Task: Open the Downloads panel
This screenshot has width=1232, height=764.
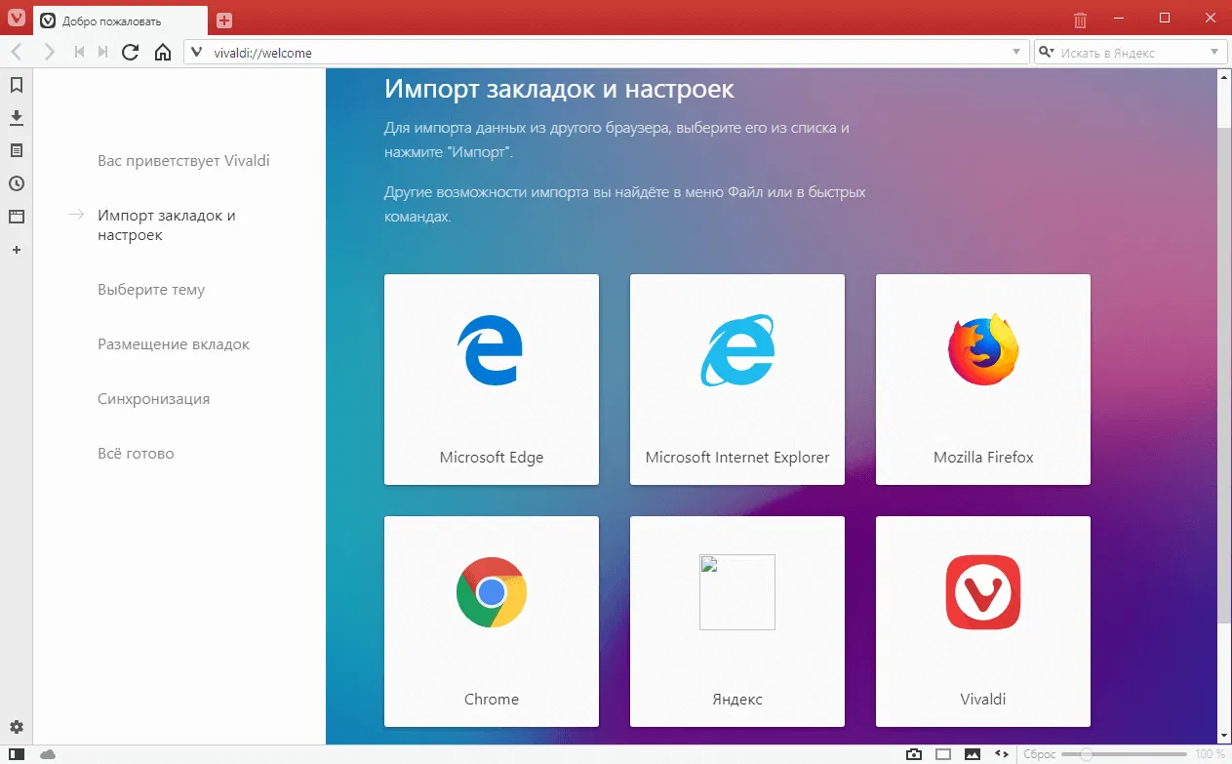Action: click(17, 118)
